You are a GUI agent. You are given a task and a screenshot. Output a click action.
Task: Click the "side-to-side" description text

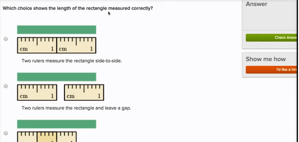(71, 61)
